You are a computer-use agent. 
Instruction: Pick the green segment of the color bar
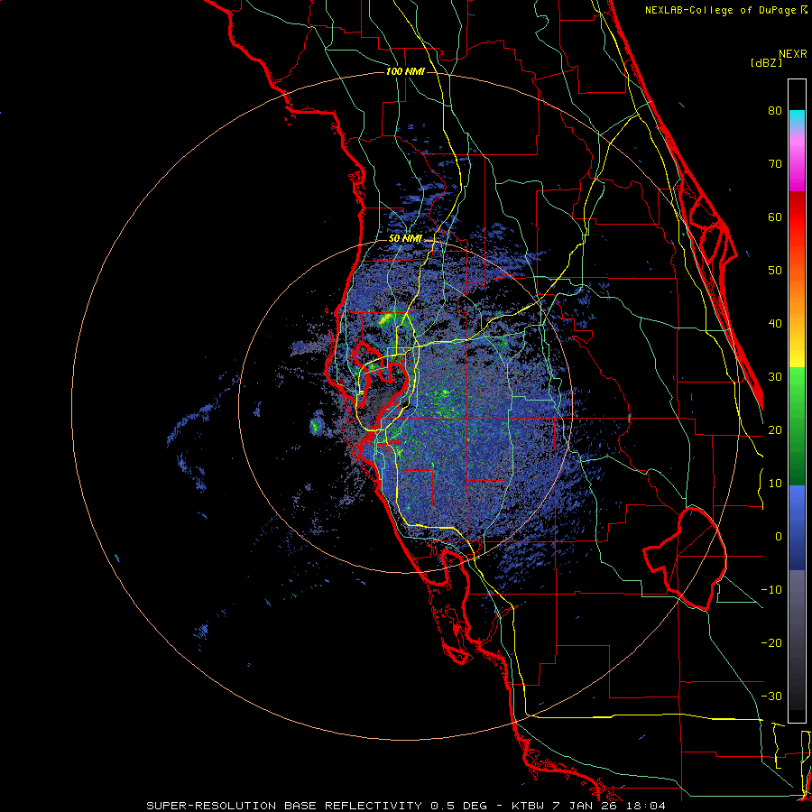click(x=797, y=426)
